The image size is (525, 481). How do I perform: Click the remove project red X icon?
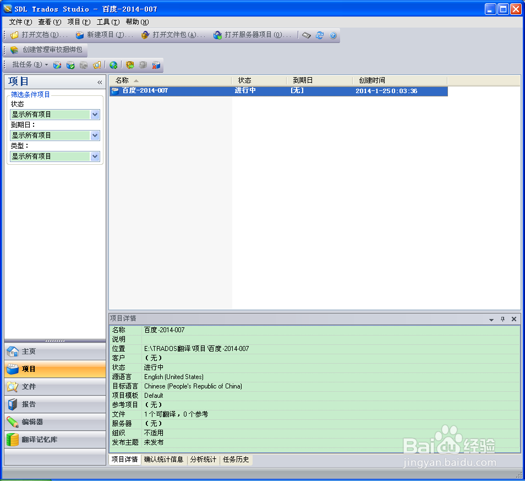(156, 64)
